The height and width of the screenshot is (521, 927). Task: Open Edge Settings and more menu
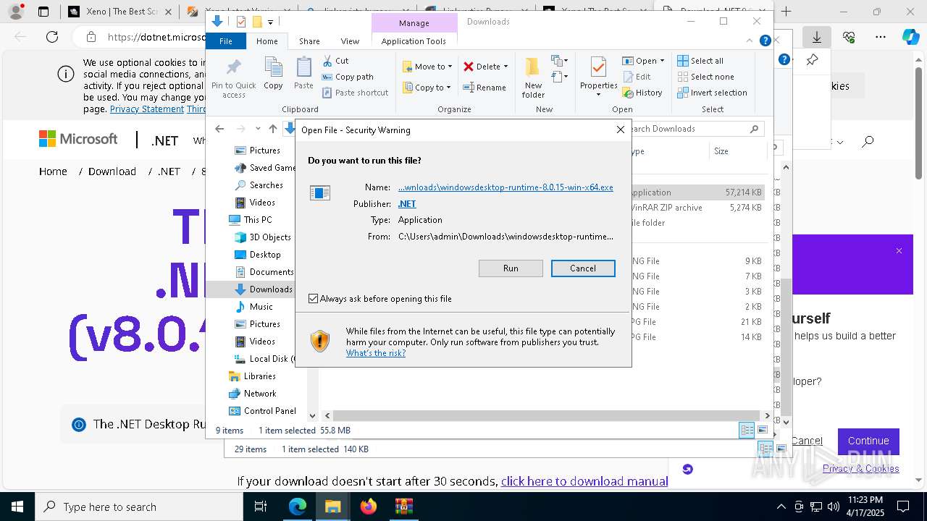tap(880, 37)
